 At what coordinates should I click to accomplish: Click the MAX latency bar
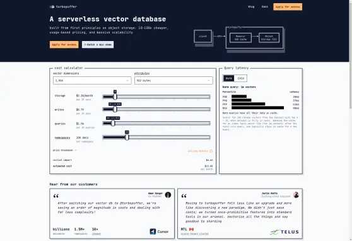258,108
